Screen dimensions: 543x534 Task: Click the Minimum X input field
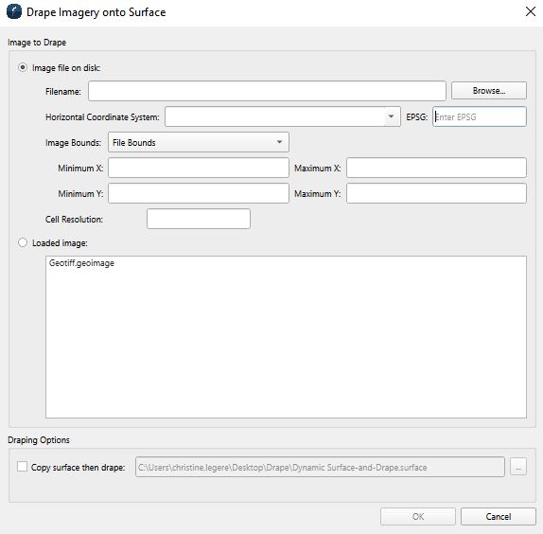point(199,168)
